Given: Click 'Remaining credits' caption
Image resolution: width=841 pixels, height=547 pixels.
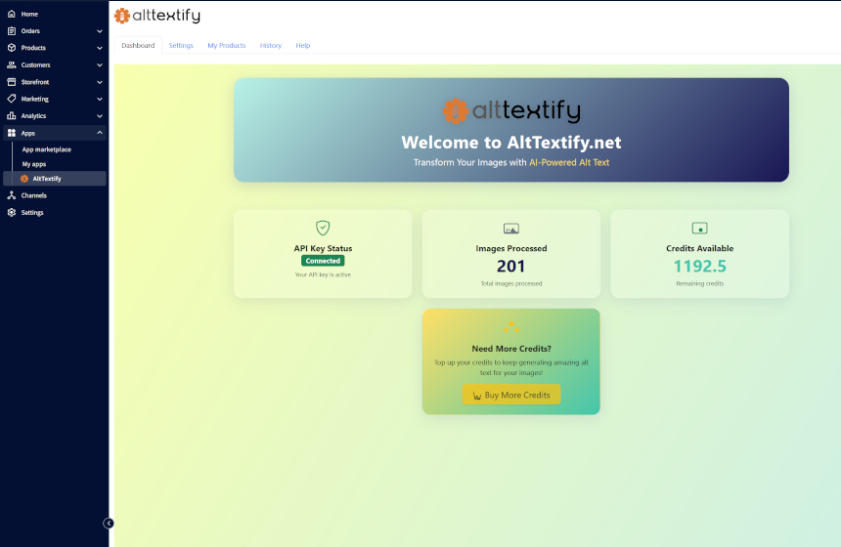Looking at the screenshot, I should click(699, 283).
